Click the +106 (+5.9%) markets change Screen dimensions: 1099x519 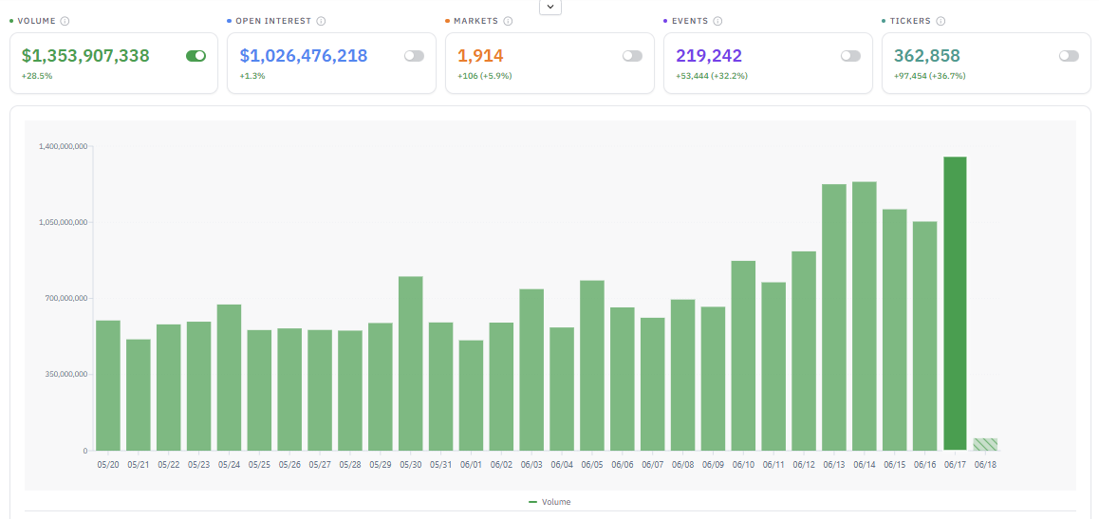[x=485, y=76]
